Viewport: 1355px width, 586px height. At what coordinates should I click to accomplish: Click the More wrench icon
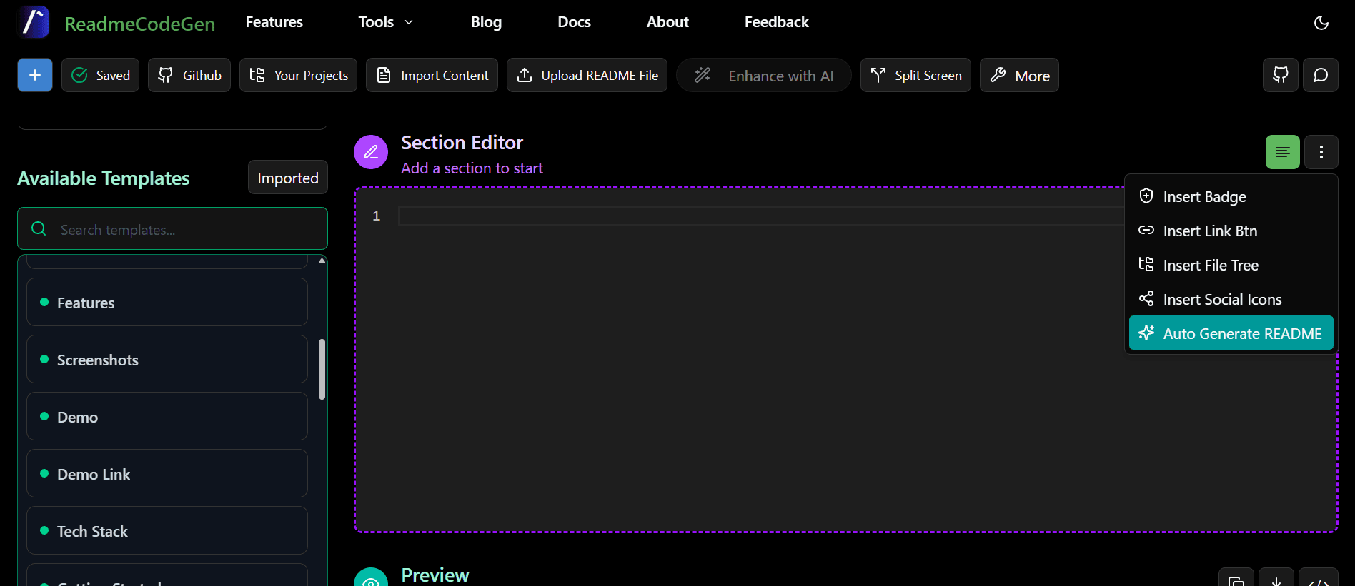click(x=998, y=75)
